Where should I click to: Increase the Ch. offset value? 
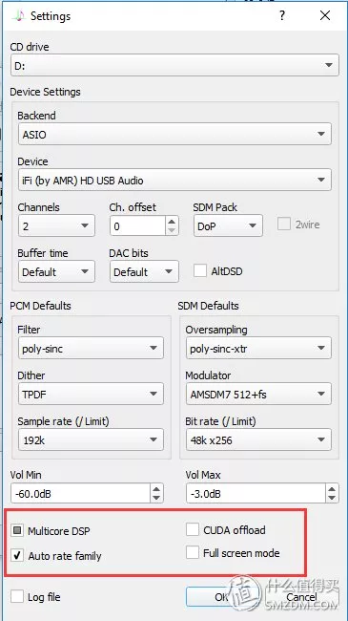click(172, 222)
